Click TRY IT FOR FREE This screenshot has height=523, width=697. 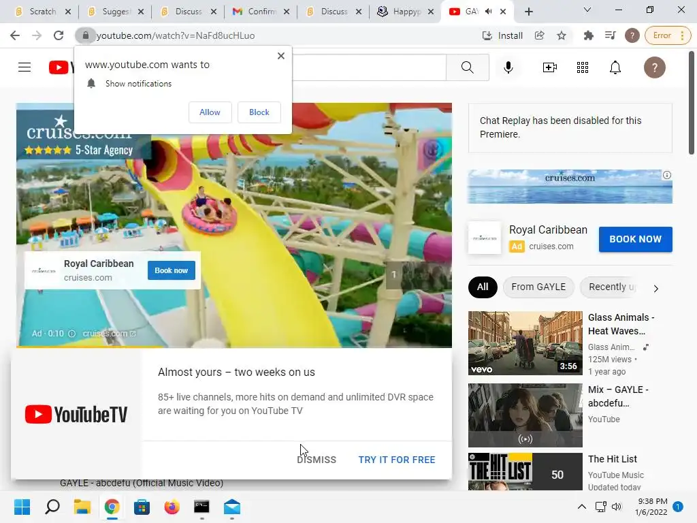point(397,460)
